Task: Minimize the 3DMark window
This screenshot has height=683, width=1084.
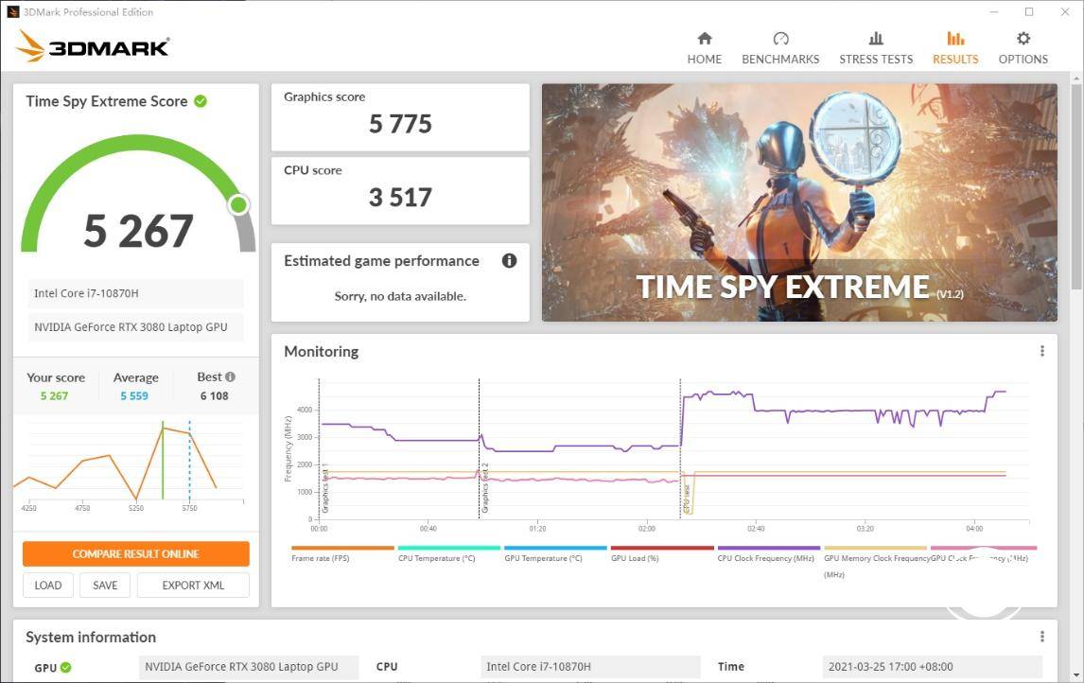Action: 993,11
